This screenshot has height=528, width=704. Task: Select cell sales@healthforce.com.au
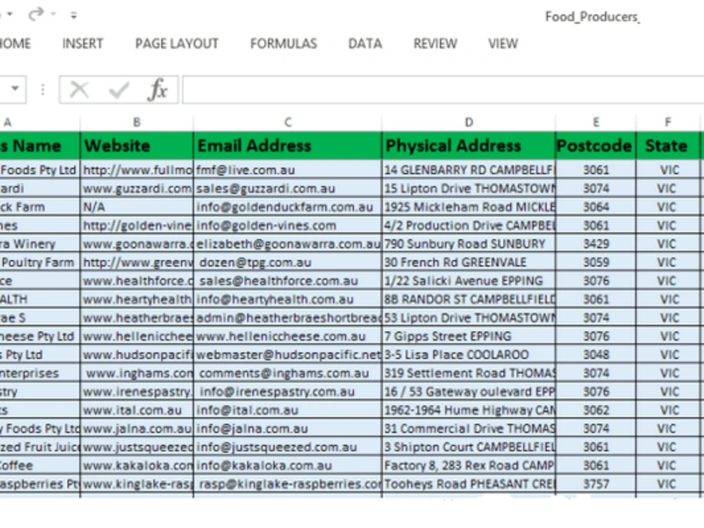click(288, 281)
